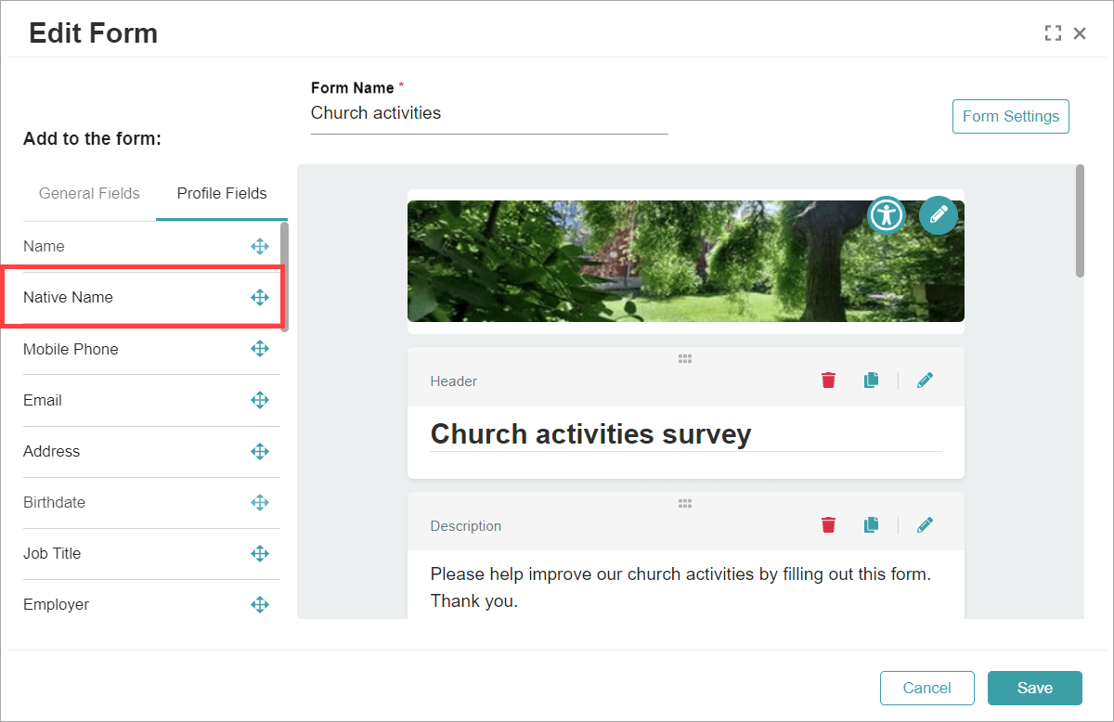
Task: Duplicate the Description block
Action: pyautogui.click(x=871, y=525)
